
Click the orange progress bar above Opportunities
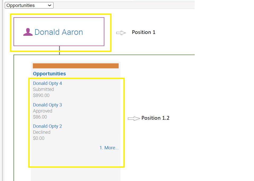(x=75, y=66)
